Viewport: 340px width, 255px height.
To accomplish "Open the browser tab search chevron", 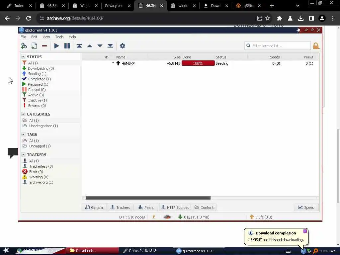I will [298, 6].
